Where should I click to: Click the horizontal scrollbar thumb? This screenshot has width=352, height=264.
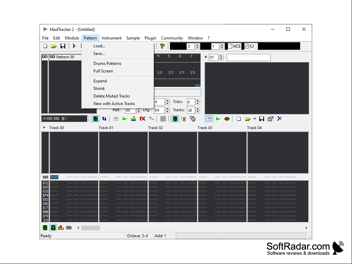coord(90,228)
